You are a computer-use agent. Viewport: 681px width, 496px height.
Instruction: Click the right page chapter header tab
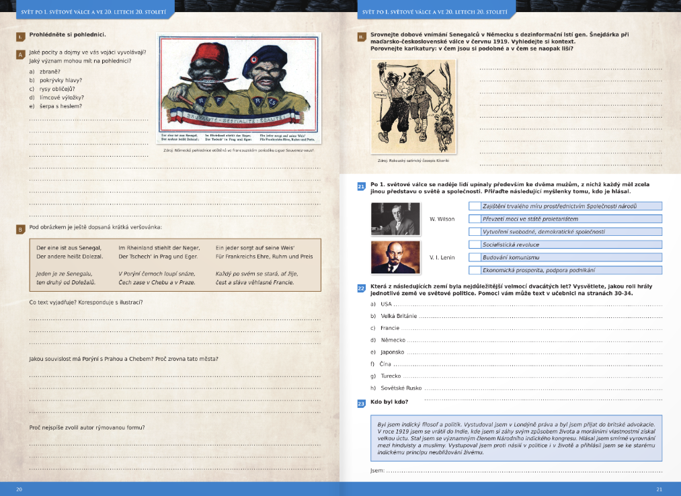[434, 11]
